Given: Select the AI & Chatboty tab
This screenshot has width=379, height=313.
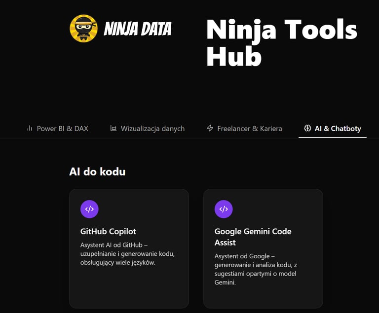Looking at the screenshot, I should click(x=333, y=129).
